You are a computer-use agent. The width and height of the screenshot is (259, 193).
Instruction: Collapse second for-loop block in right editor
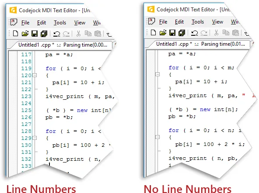[157, 137]
